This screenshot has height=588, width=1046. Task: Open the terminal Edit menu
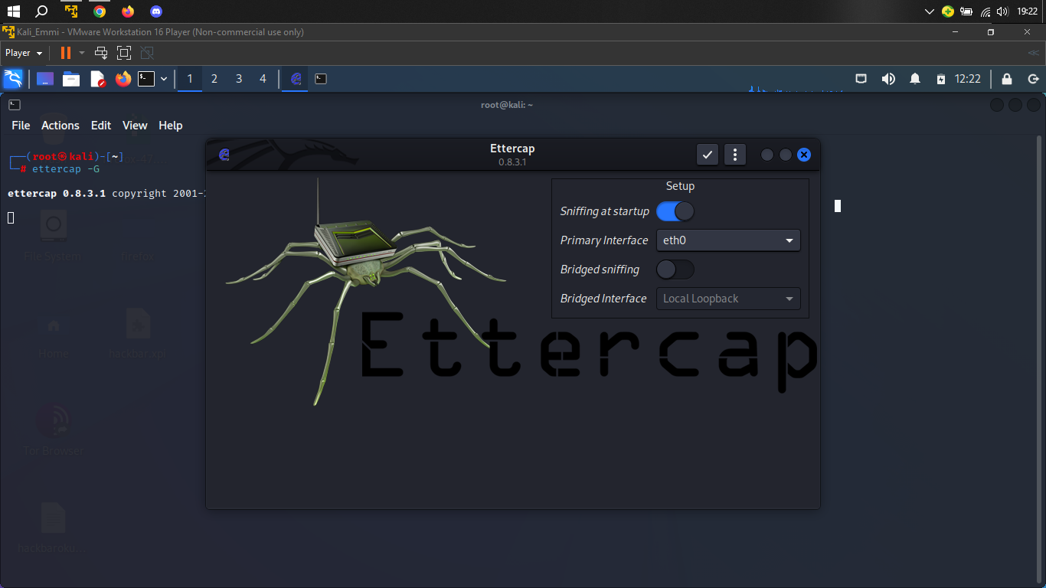pyautogui.click(x=101, y=126)
